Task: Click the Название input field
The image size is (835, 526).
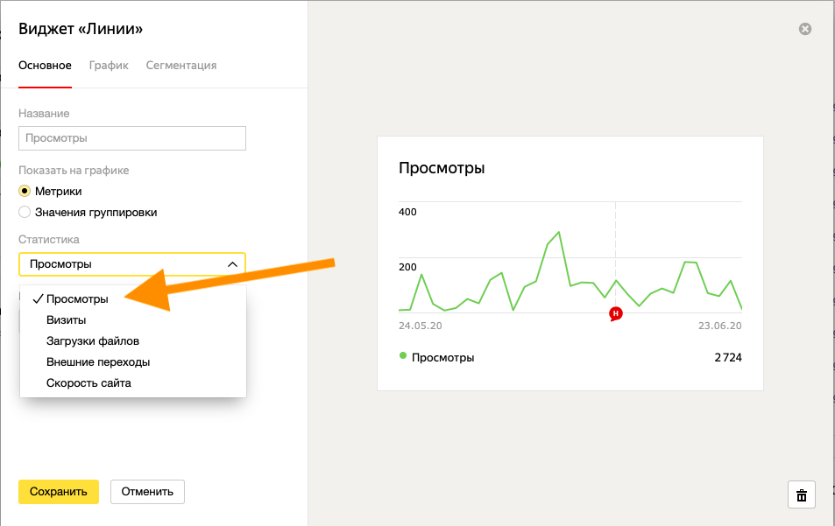Action: click(131, 138)
